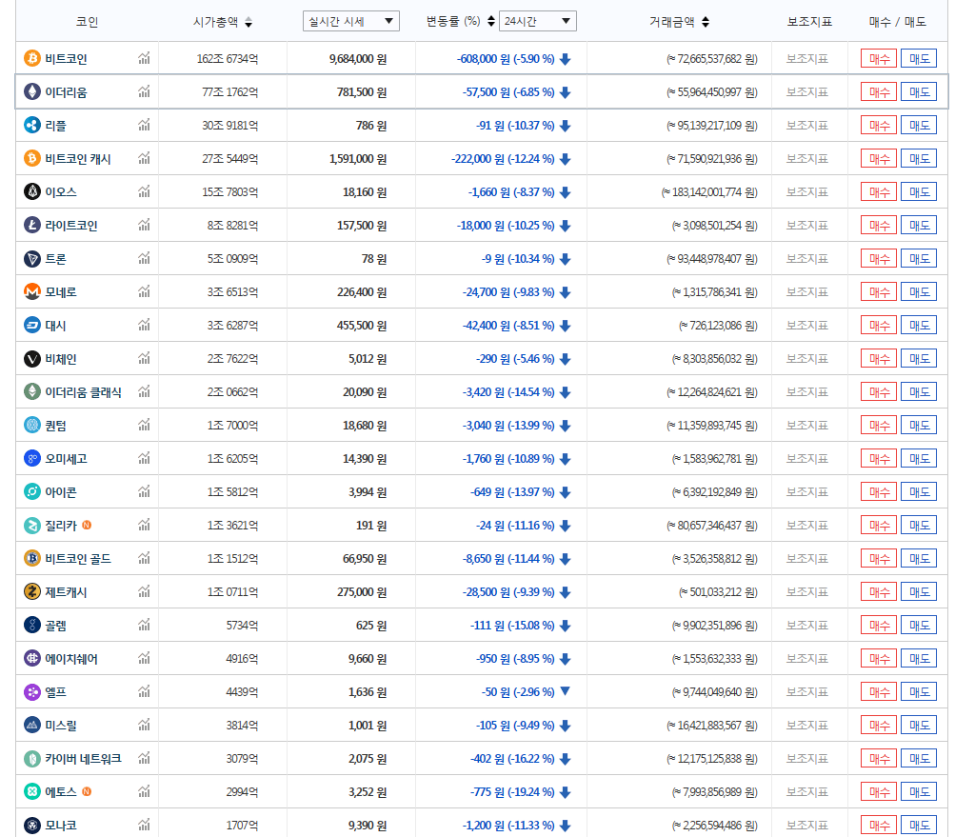
Task: Open the chart icon for 모나코
Action: (x=144, y=826)
